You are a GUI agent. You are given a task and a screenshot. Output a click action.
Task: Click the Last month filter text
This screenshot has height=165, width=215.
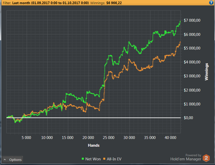[50, 3]
